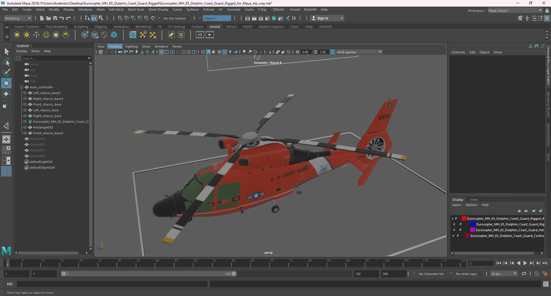This screenshot has height=296, width=551.
Task: Undo the last action
Action: pyautogui.click(x=62, y=18)
